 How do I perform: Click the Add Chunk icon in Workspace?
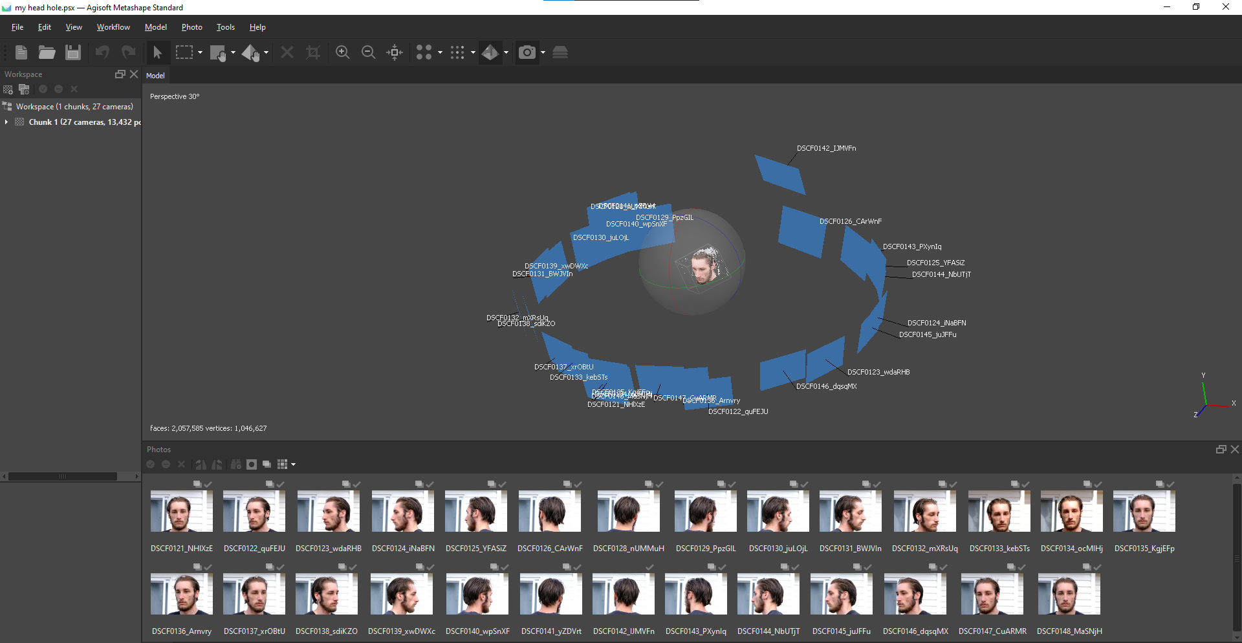tap(8, 89)
